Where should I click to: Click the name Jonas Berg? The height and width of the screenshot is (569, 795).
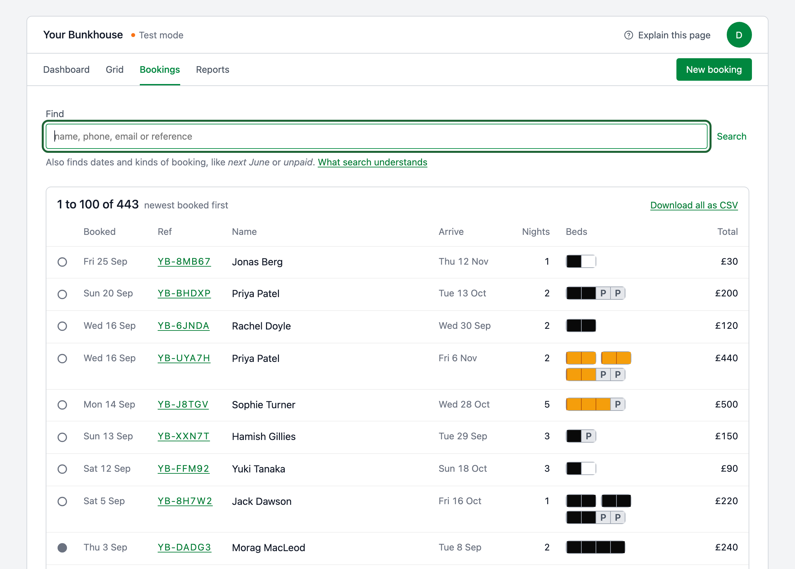point(257,262)
